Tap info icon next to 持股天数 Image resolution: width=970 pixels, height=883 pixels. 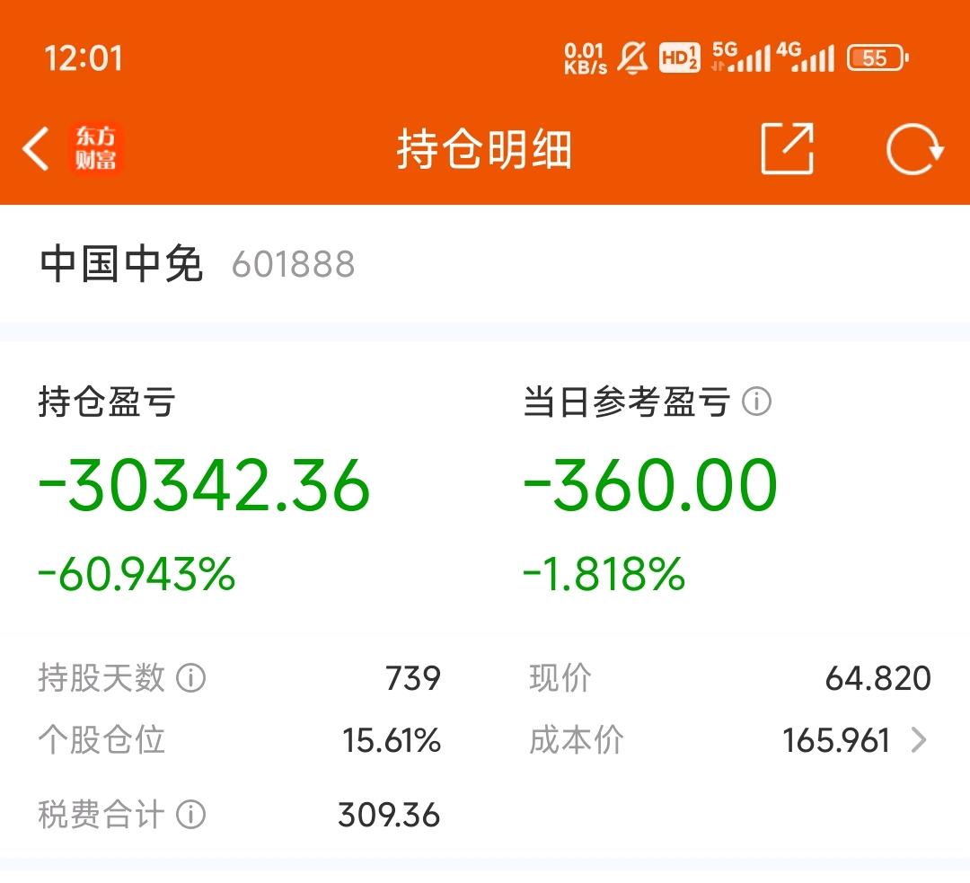click(190, 677)
